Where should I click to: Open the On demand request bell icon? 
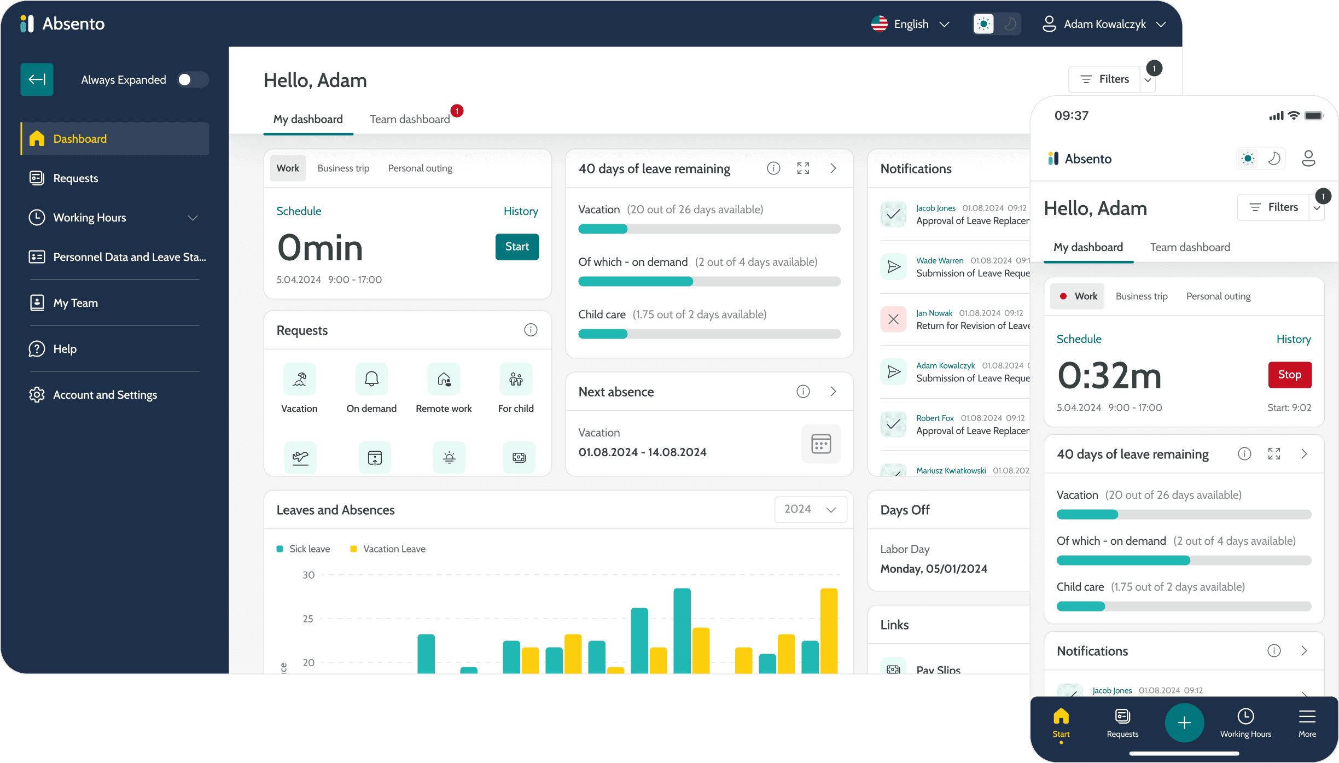[371, 379]
